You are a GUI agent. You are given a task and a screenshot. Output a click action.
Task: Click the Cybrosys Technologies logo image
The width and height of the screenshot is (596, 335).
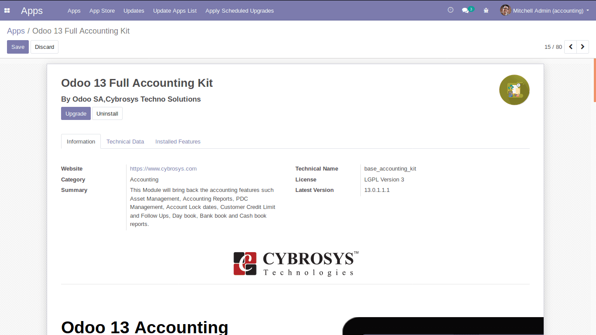coord(296,263)
